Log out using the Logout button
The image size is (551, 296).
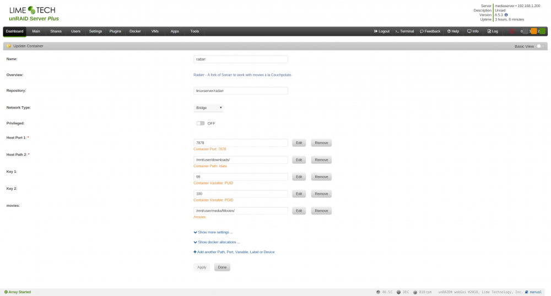pos(382,31)
